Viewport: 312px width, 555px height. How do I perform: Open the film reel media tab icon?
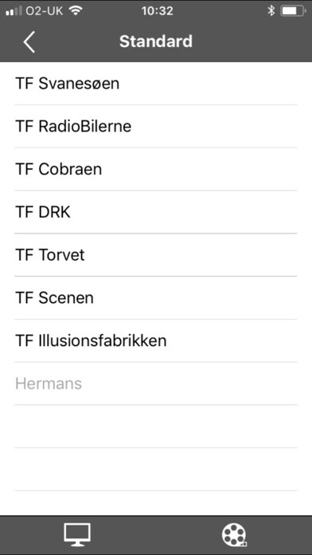click(x=234, y=535)
